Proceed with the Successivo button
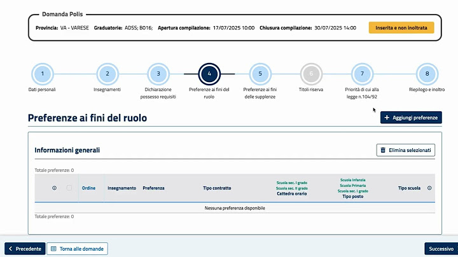The width and height of the screenshot is (458, 257). [x=441, y=249]
